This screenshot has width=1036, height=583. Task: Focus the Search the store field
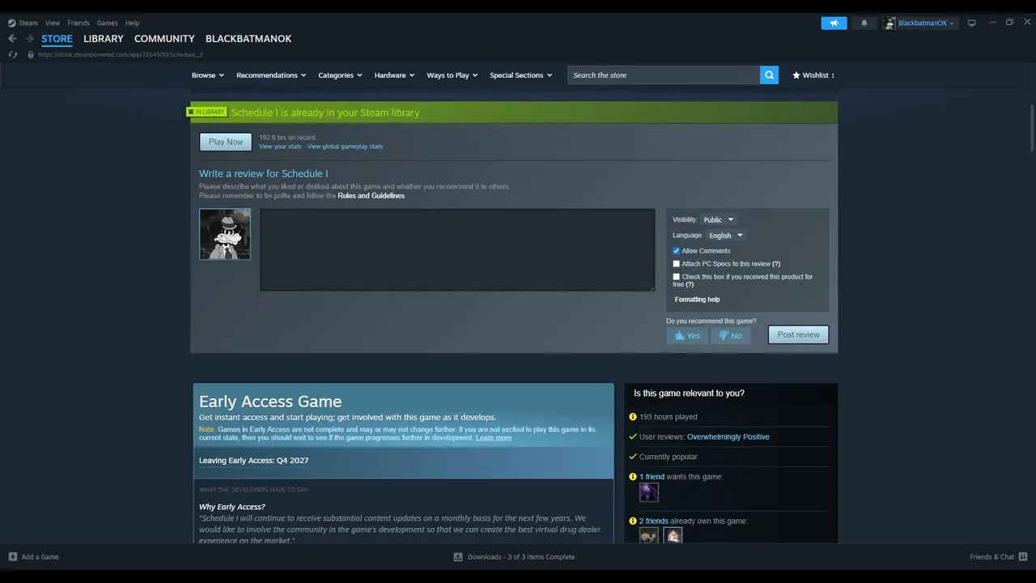pos(664,75)
